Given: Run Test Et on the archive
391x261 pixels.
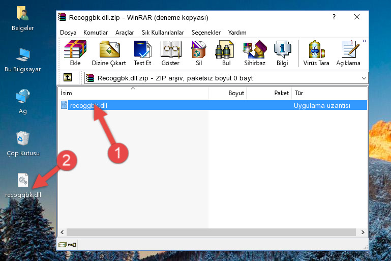Looking at the screenshot, I should click(142, 53).
